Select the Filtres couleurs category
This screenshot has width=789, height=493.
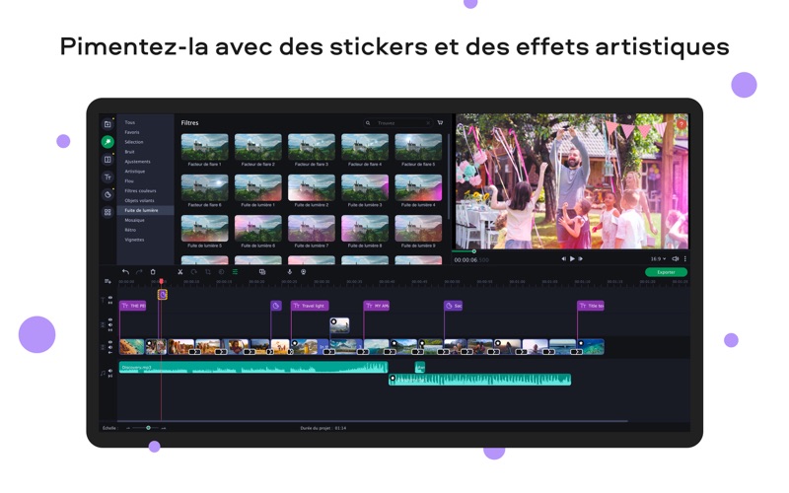click(x=140, y=191)
